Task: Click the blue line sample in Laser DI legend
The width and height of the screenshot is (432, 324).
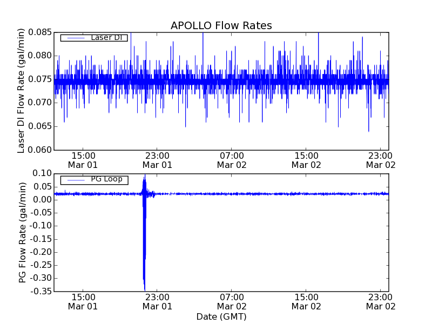Action: point(76,38)
